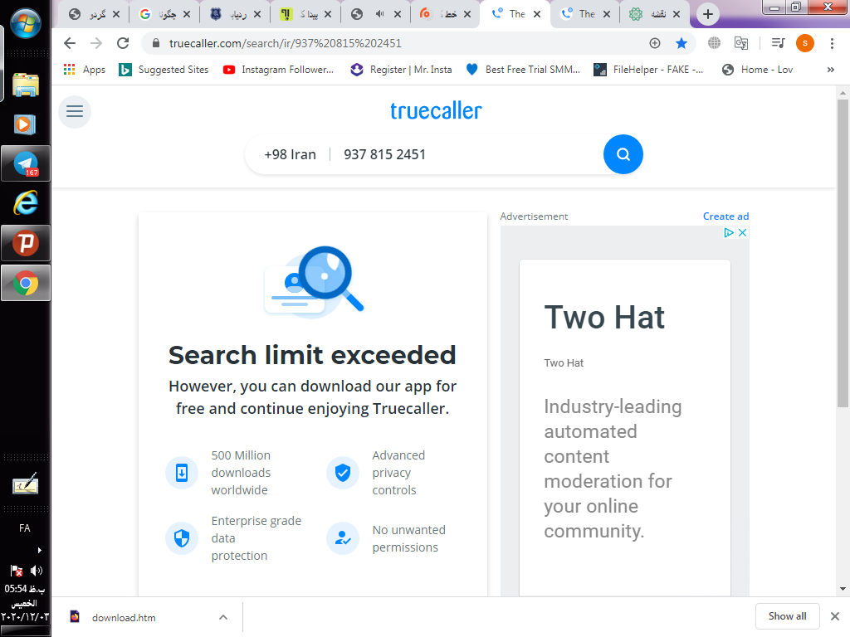
Task: Open the media control playlist icon
Action: coord(778,43)
